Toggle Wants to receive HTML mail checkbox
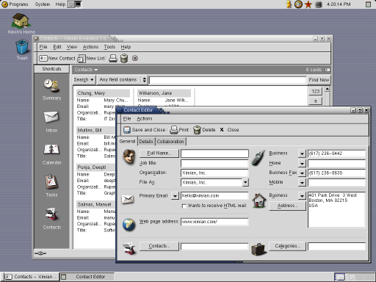This screenshot has height=282, width=376. click(x=184, y=206)
